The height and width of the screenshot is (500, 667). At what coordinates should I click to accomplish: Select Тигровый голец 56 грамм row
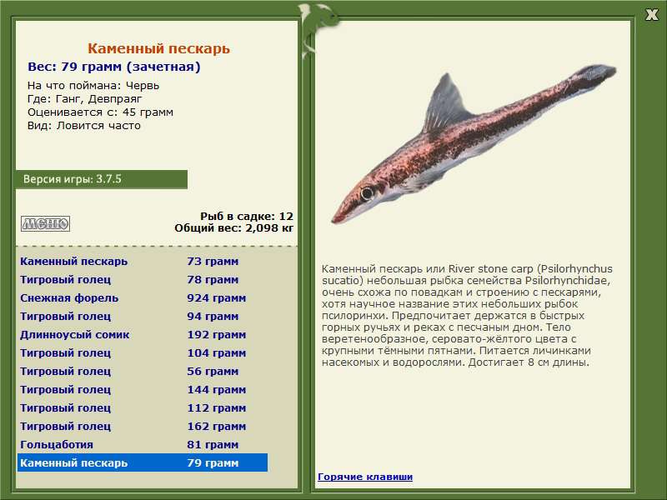143,371
